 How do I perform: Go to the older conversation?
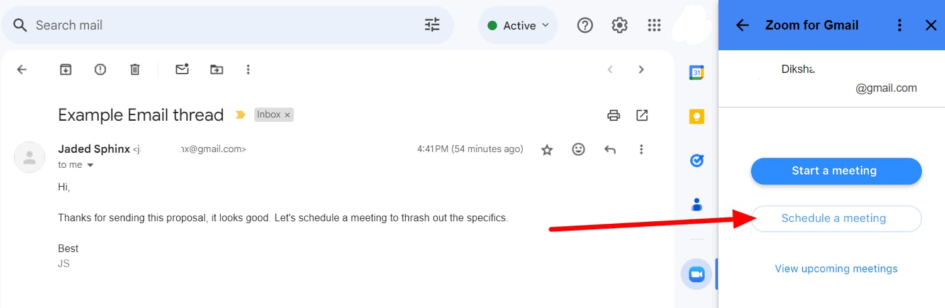click(x=641, y=69)
